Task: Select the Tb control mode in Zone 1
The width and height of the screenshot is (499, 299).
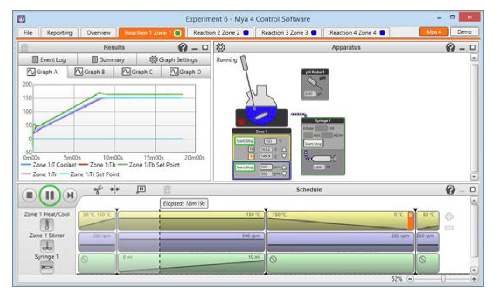Action: 251,149
